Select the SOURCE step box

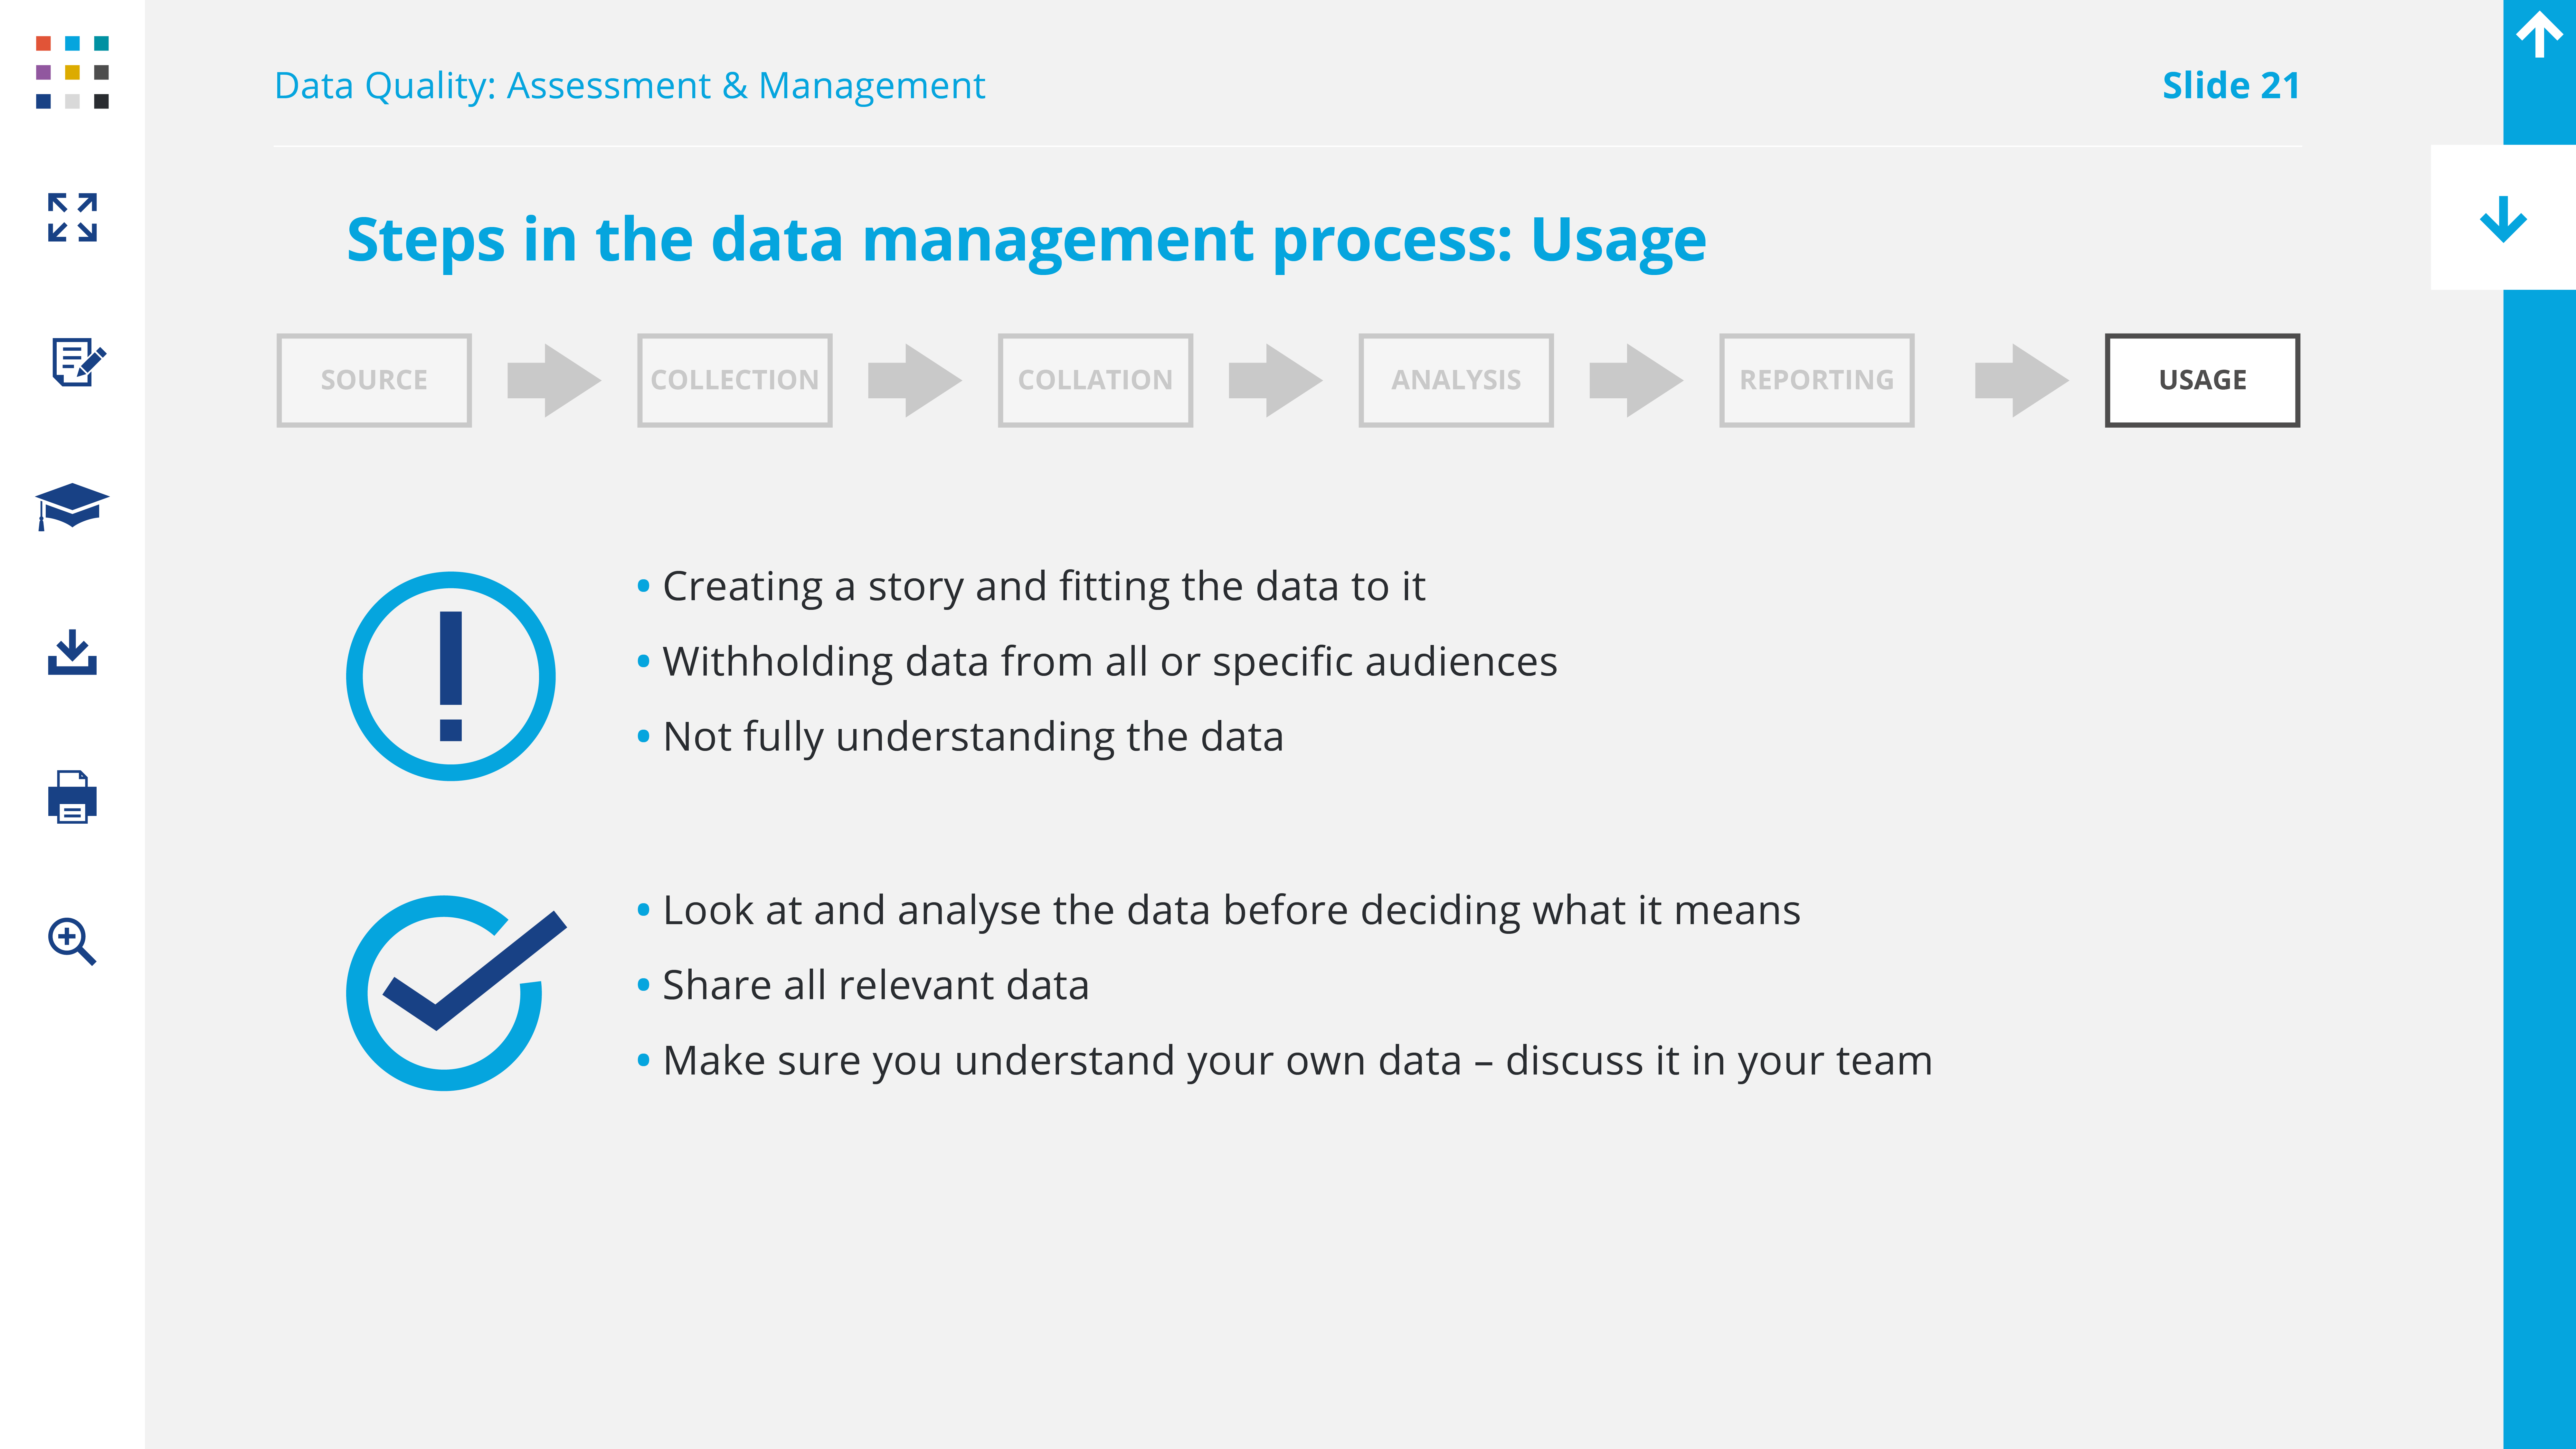pos(374,380)
